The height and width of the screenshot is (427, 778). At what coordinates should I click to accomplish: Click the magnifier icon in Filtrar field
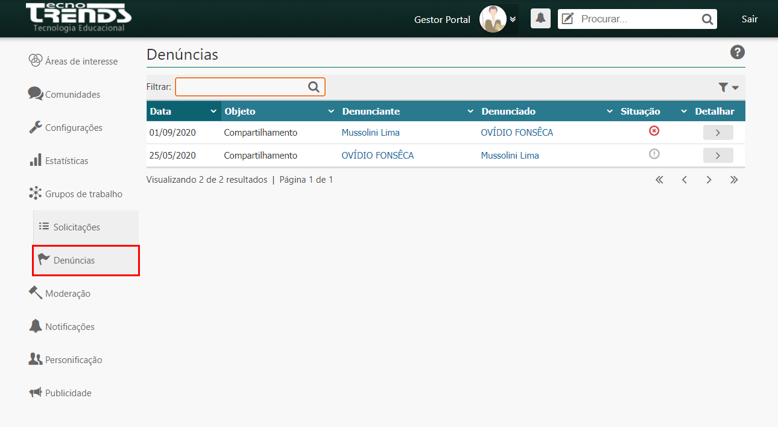point(314,87)
